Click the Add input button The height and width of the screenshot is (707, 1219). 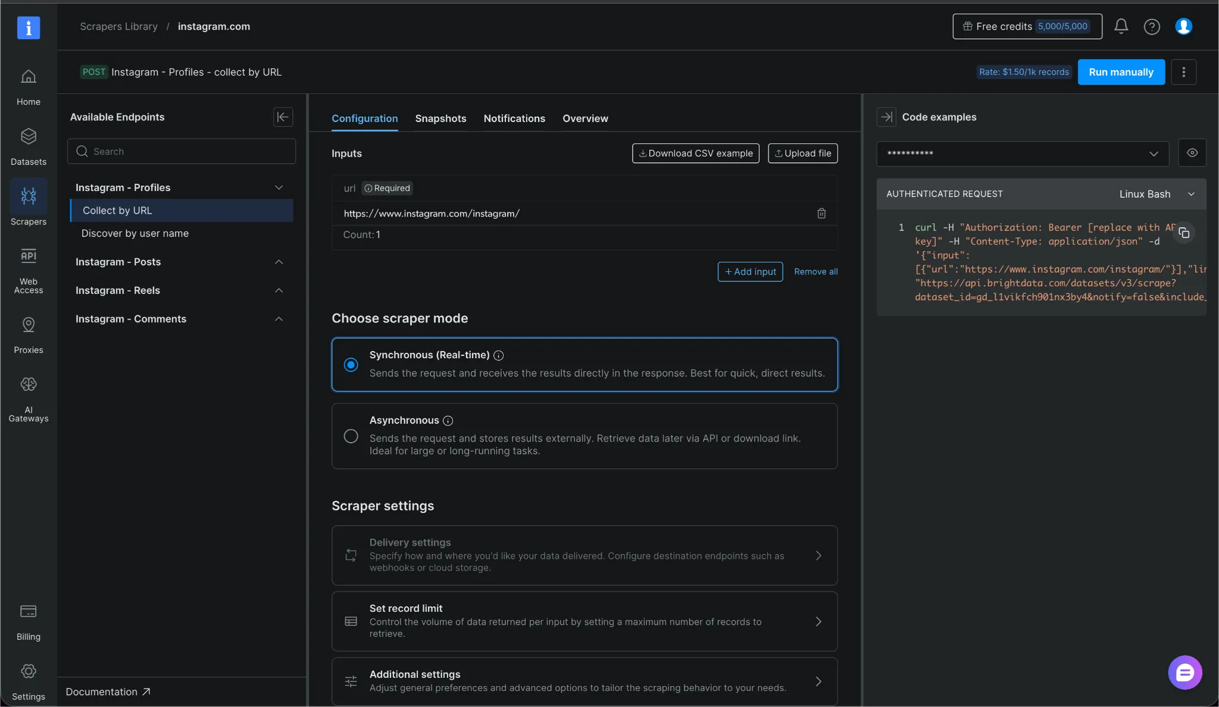pos(750,271)
